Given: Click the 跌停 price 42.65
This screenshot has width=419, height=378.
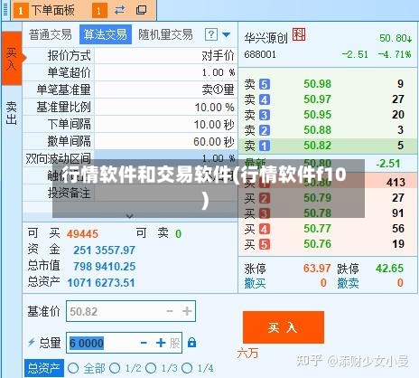Looking at the screenshot, I should [x=389, y=269].
